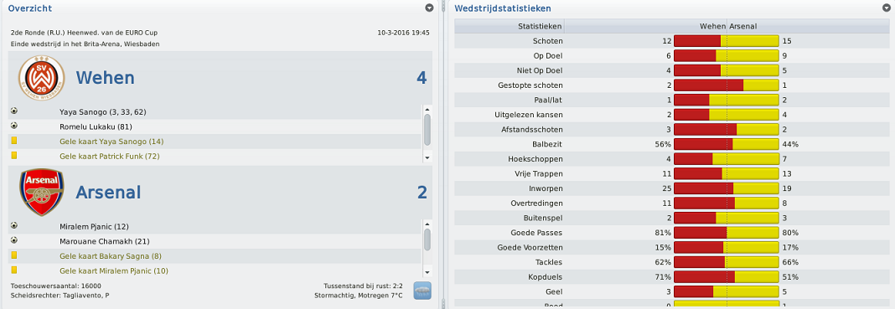
Task: Click the Arsenal club crest
Action: pos(42,192)
